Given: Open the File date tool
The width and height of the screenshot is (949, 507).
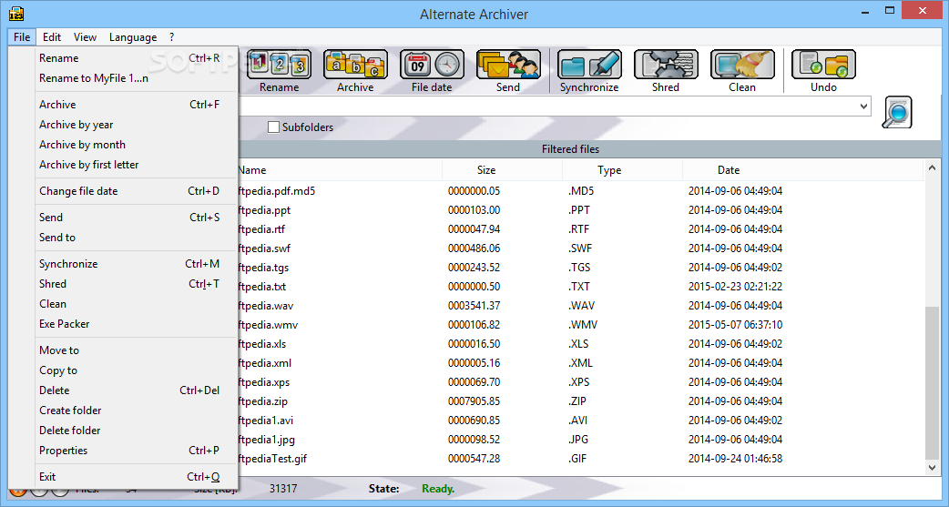Looking at the screenshot, I should [432, 65].
